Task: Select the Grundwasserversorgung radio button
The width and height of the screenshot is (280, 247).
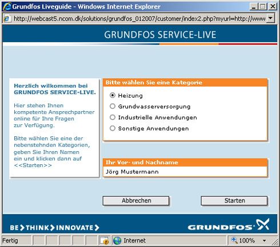Action: coord(113,106)
